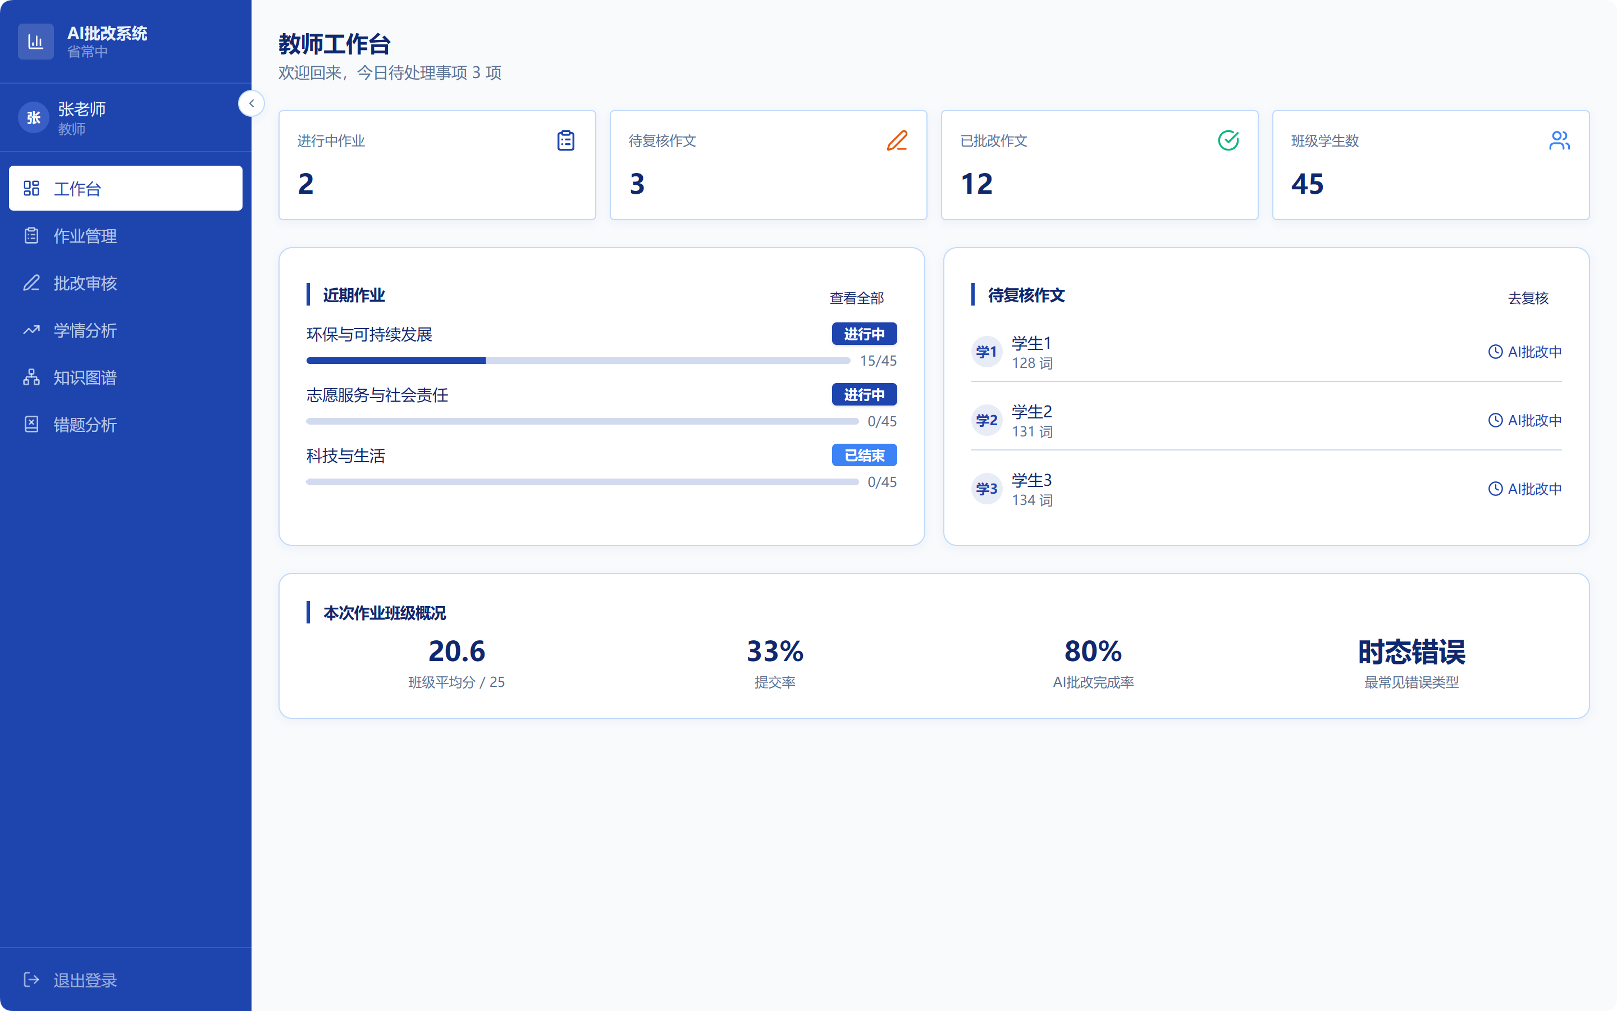Click the 环保与可持续发展 assignment title
Viewport: 1617px width, 1011px height.
click(x=369, y=334)
